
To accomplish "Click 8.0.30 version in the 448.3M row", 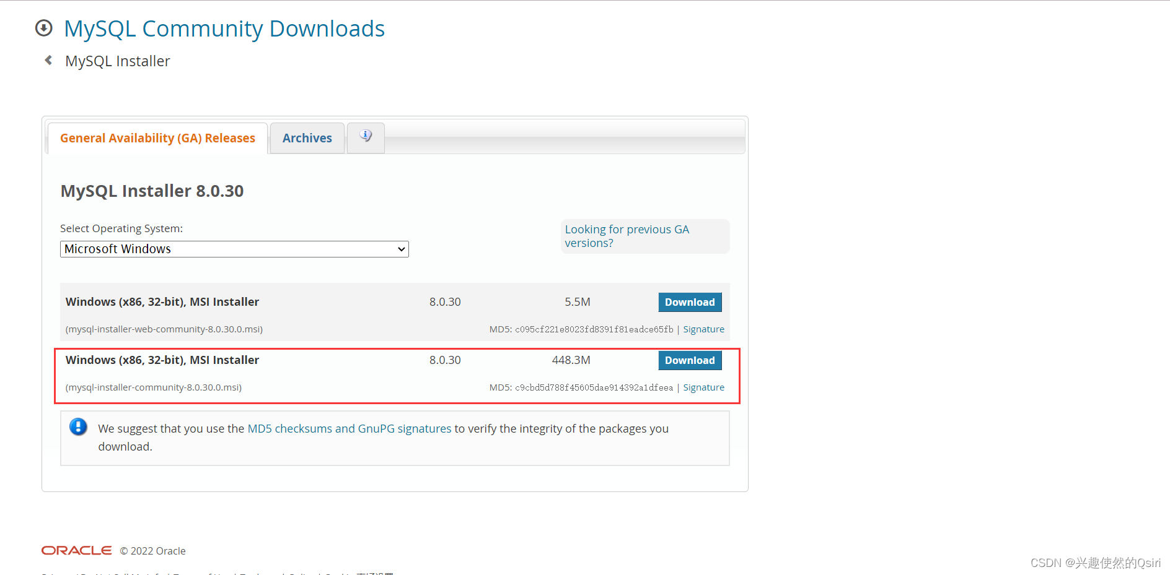I will [445, 360].
